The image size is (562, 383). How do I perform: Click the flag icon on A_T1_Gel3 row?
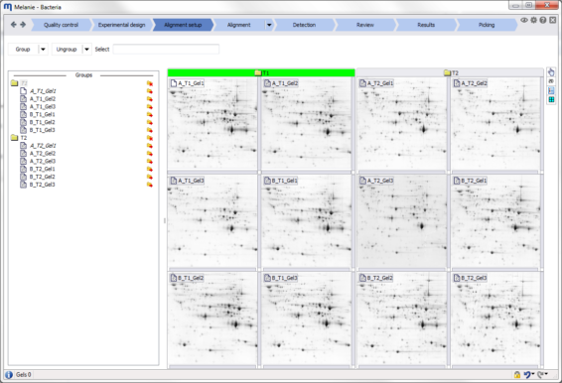pyautogui.click(x=150, y=107)
